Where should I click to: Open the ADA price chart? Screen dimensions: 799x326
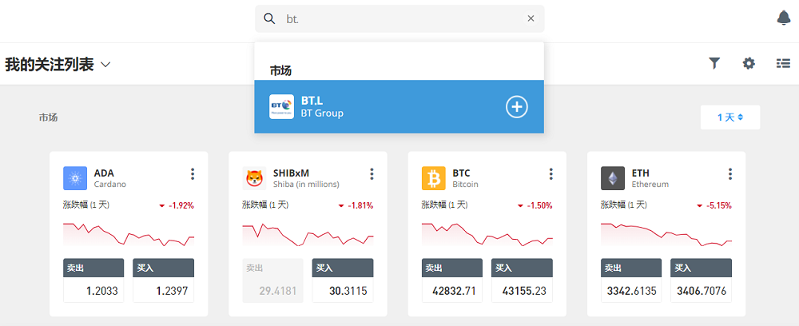pyautogui.click(x=129, y=235)
